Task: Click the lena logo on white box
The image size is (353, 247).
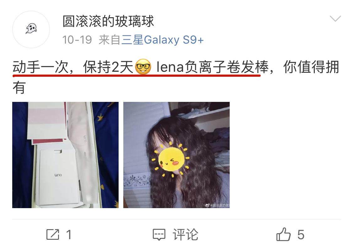Action: (x=58, y=175)
